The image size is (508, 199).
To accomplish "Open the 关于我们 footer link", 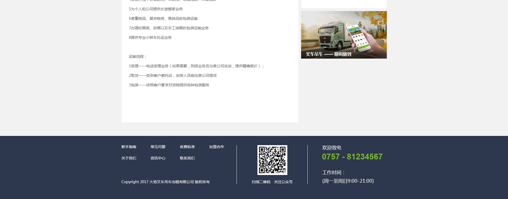I will tap(129, 158).
